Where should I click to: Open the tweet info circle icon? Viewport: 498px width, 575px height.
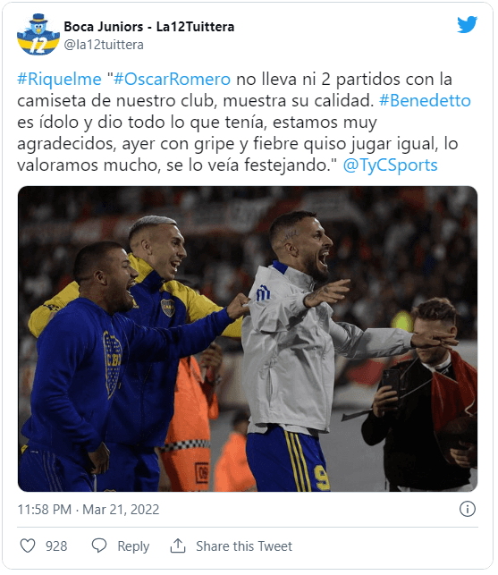(468, 509)
